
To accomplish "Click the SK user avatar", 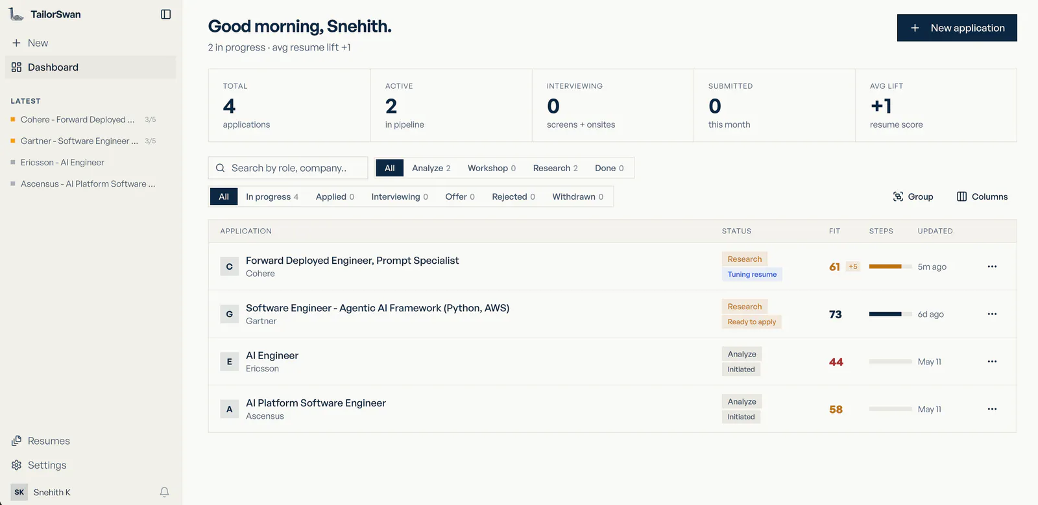I will pos(19,492).
